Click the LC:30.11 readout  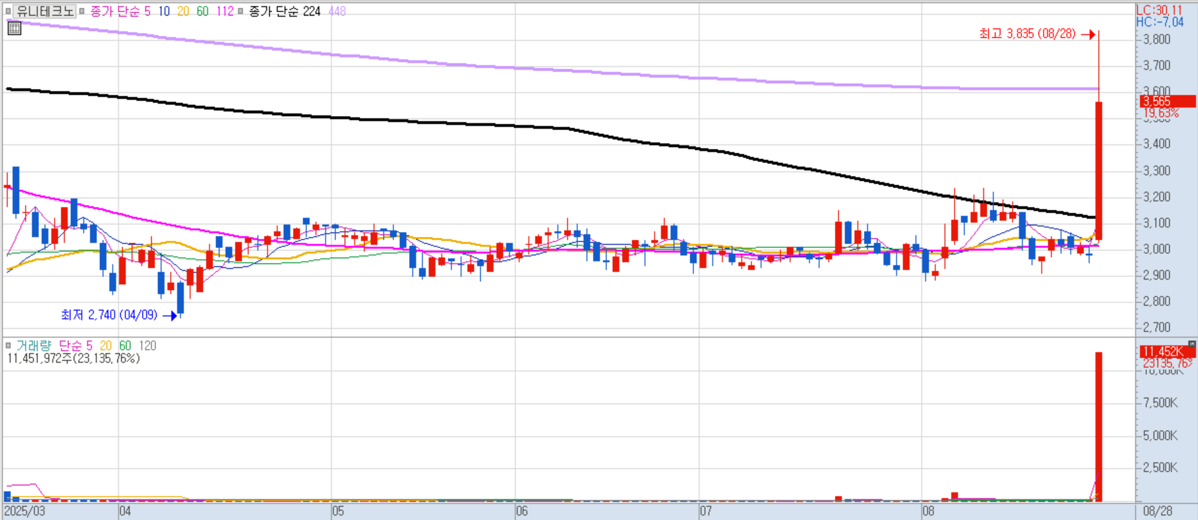pos(1159,10)
